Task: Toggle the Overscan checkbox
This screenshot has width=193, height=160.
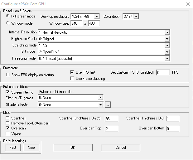Action: (x=7, y=128)
